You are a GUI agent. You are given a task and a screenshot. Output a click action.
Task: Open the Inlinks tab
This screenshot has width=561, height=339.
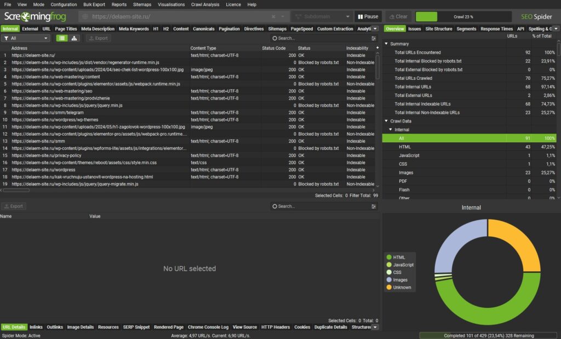click(36, 327)
